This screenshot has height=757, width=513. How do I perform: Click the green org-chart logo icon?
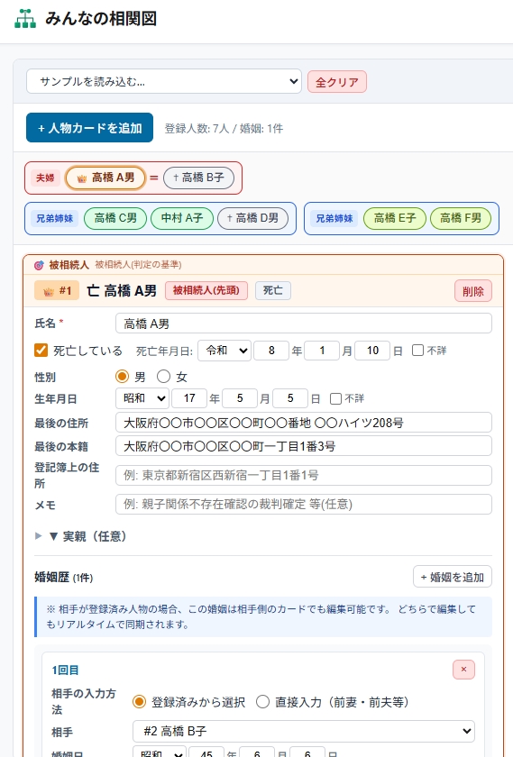click(25, 19)
